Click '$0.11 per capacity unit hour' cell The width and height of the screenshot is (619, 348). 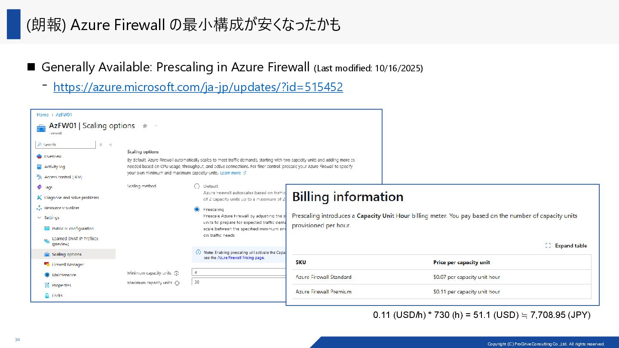[467, 292]
